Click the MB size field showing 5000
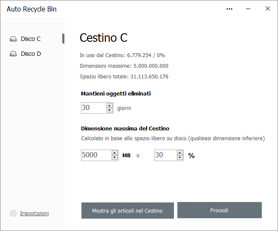 (x=96, y=155)
